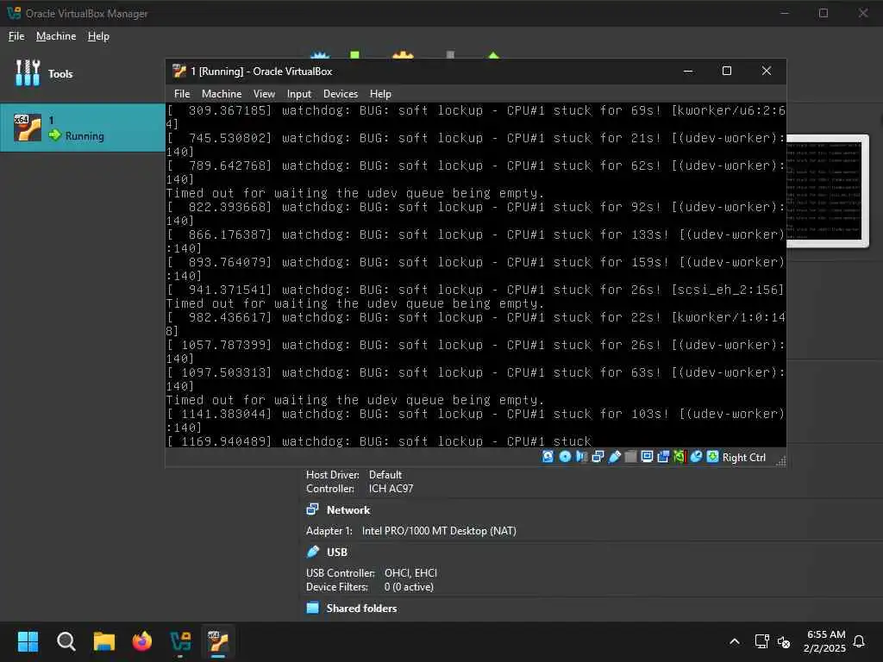This screenshot has height=662, width=883.
Task: Open the USB devices indicator in VM status bar
Action: pos(614,457)
